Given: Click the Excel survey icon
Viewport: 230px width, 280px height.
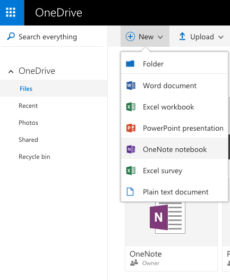Looking at the screenshot, I should point(131,171).
